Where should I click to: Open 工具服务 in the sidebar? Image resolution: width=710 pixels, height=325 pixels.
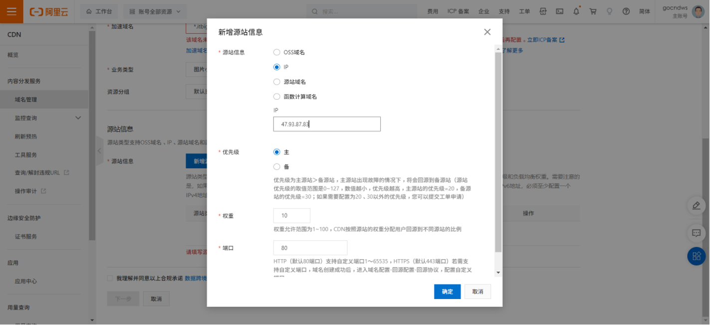26,155
